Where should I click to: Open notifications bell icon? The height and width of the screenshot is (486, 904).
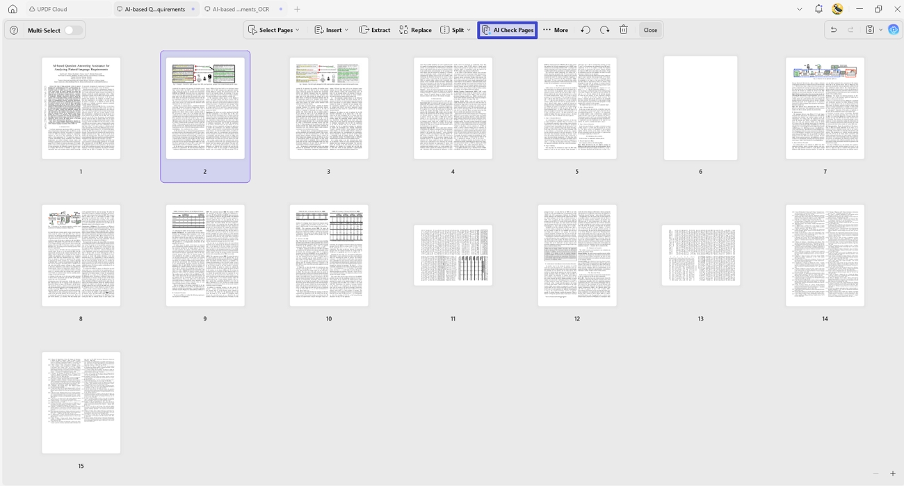point(818,9)
